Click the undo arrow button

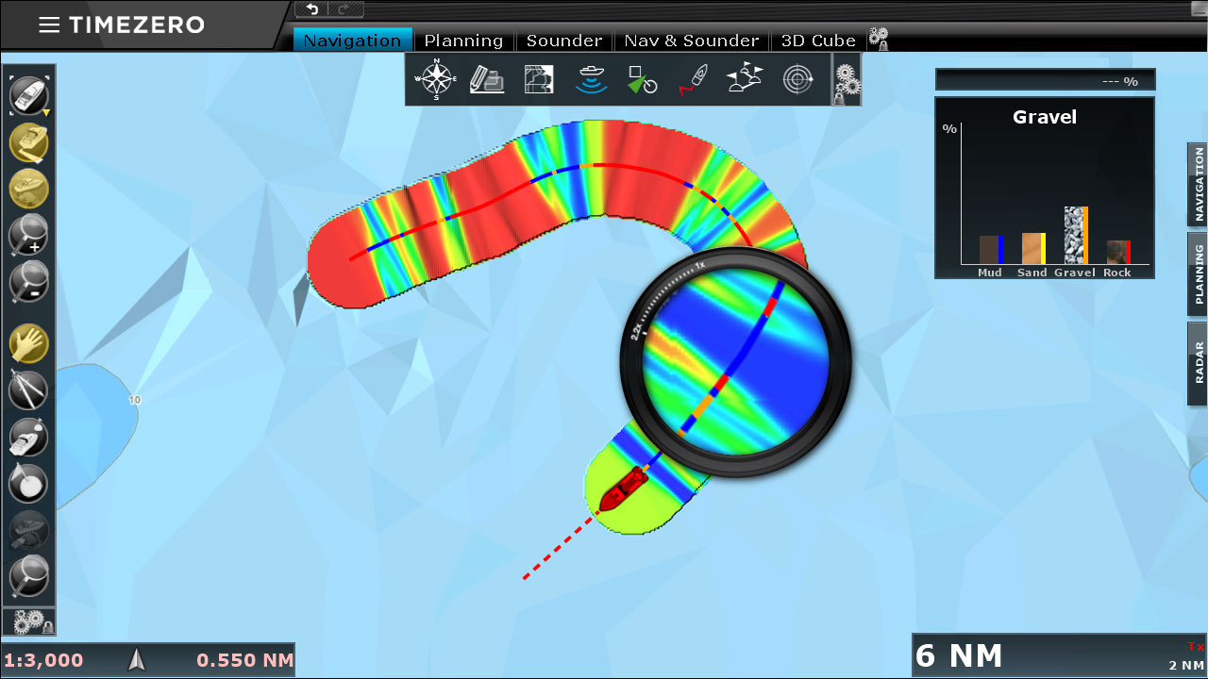pos(312,9)
